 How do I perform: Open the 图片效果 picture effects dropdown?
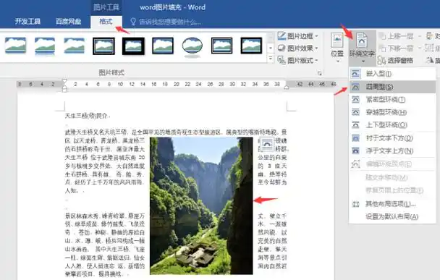point(298,48)
